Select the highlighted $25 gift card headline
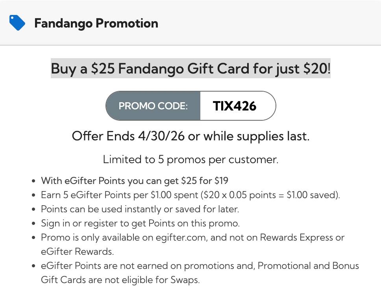The image size is (381, 298). click(x=190, y=69)
